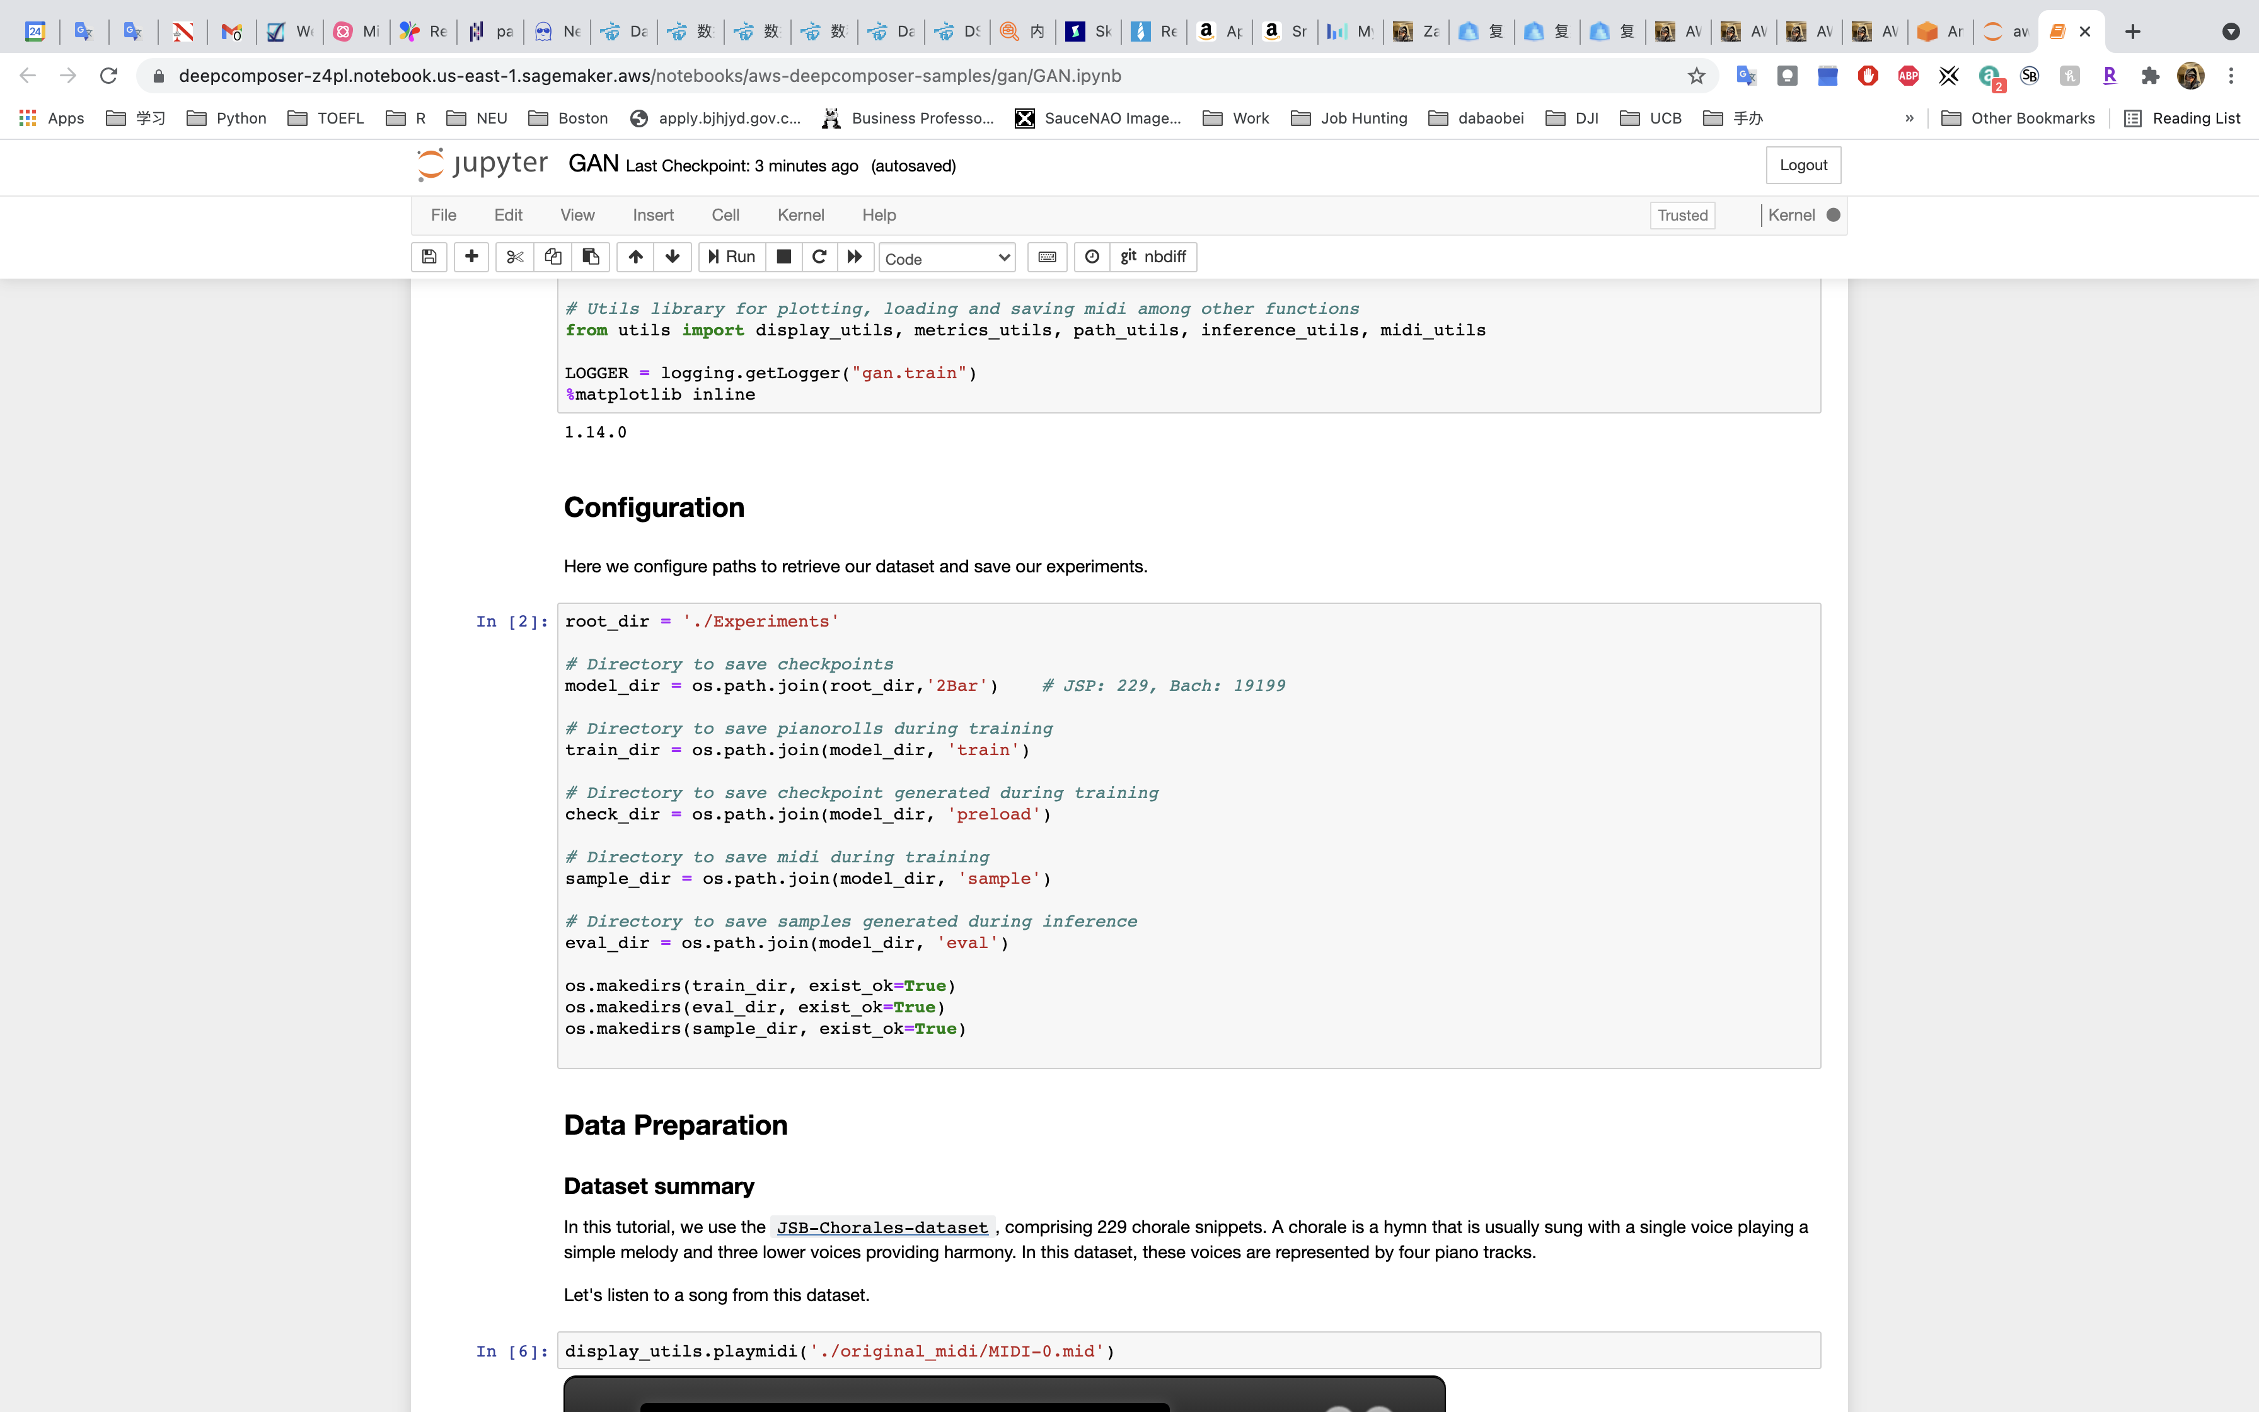Save notebook with the floppy disk icon
Screen dimensions: 2259x1412
tap(429, 257)
